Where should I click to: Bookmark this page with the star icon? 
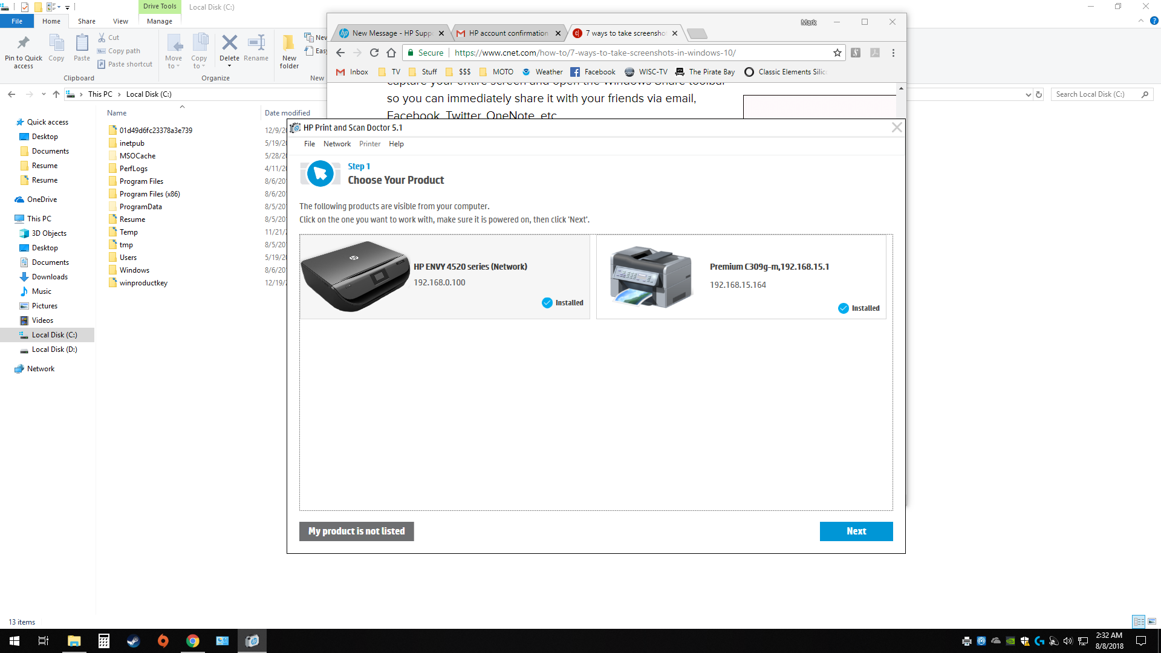[x=837, y=53]
